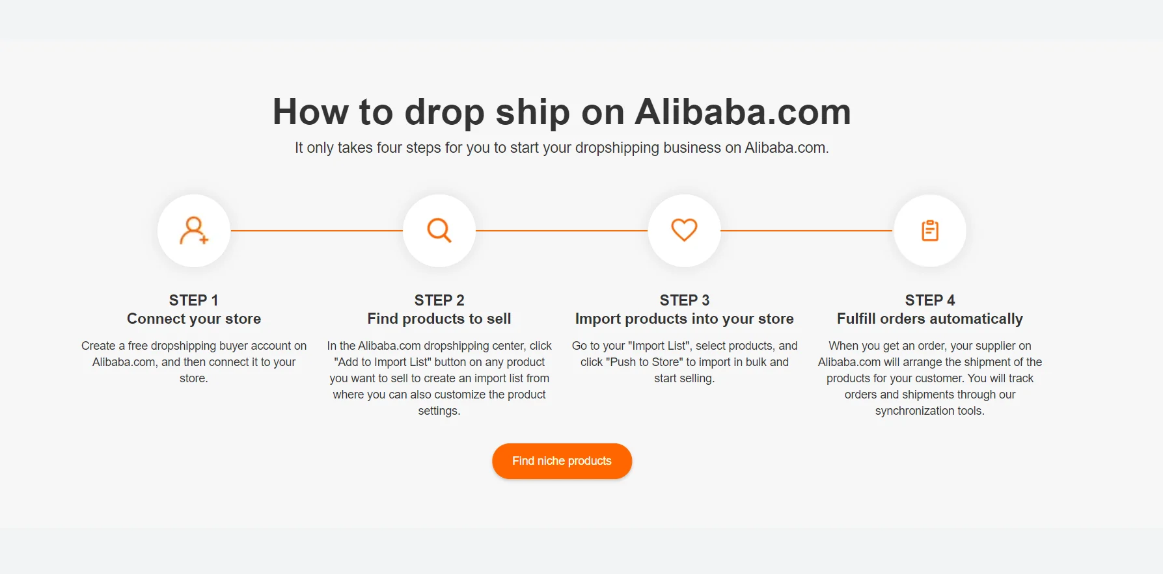Image resolution: width=1163 pixels, height=574 pixels.
Task: Click the "Add to Import List" description paragraph
Action: [439, 378]
